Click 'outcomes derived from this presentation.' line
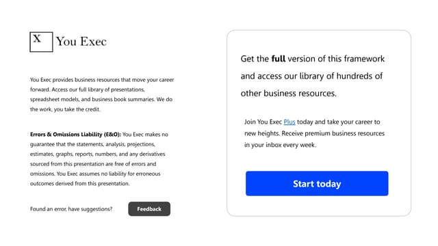Viewport: 438px width, 246px height. coord(80,184)
